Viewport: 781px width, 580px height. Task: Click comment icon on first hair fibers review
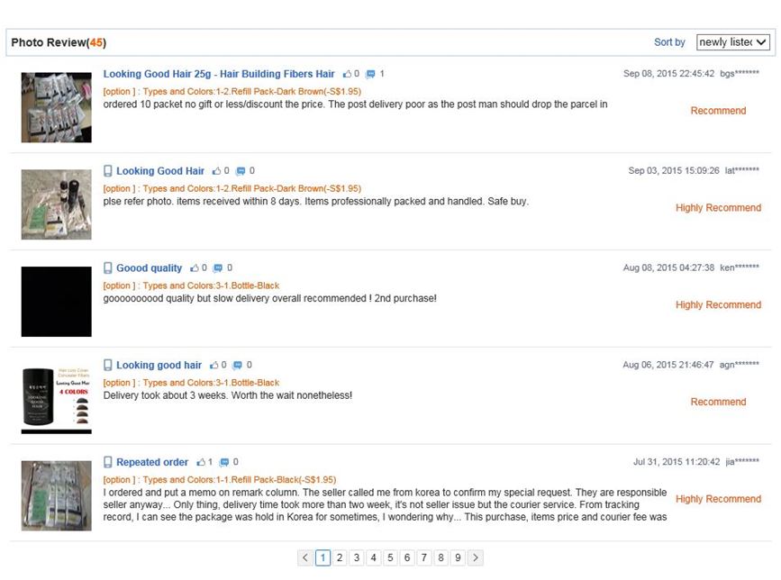coord(370,74)
